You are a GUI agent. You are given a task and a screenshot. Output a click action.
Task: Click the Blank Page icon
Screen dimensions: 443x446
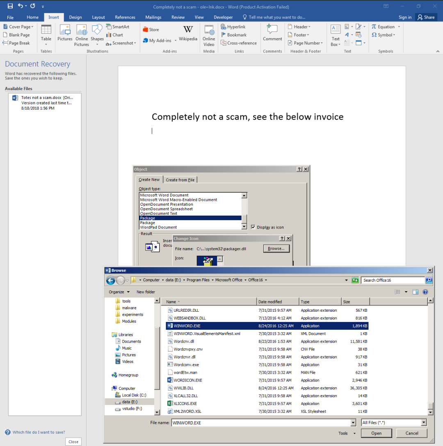[5, 34]
